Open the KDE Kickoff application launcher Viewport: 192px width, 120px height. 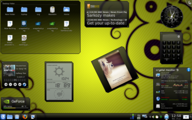coord(3,117)
